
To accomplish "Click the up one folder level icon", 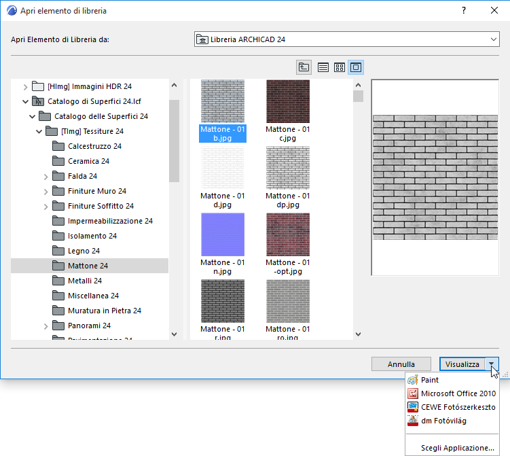I will click(x=304, y=67).
